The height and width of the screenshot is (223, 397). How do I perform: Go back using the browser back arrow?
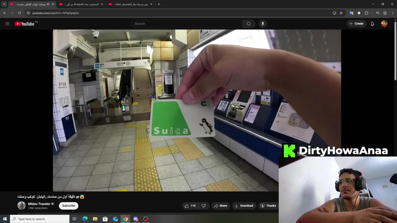[4, 13]
